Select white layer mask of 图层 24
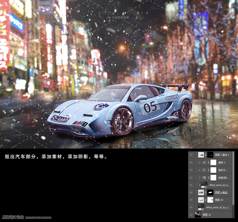Screen dimensions: 238x222 pos(210,200)
